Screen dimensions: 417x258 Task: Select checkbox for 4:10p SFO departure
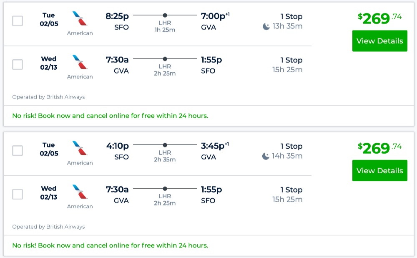click(x=18, y=151)
